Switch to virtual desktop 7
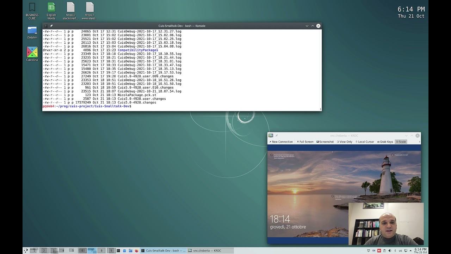 coord(92,250)
